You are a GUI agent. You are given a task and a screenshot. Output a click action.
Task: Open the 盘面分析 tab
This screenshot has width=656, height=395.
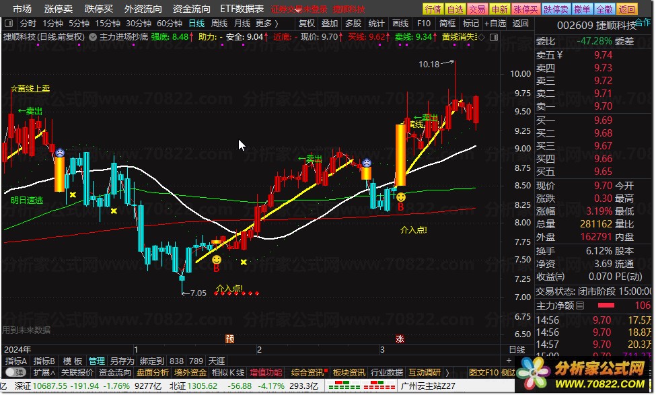tap(153, 372)
